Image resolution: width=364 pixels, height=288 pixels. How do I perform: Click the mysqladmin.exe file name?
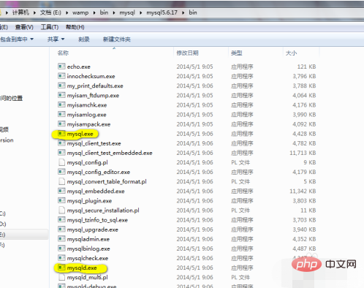pyautogui.click(x=88, y=239)
